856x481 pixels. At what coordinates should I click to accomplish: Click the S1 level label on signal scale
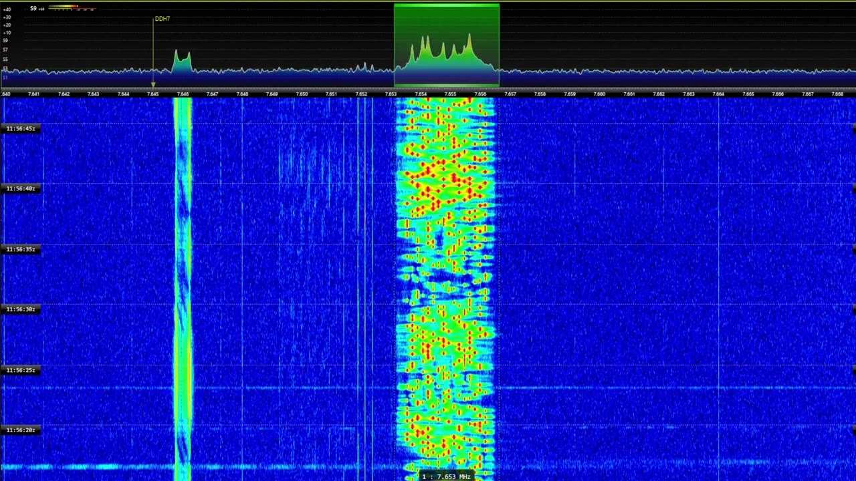(x=5, y=78)
